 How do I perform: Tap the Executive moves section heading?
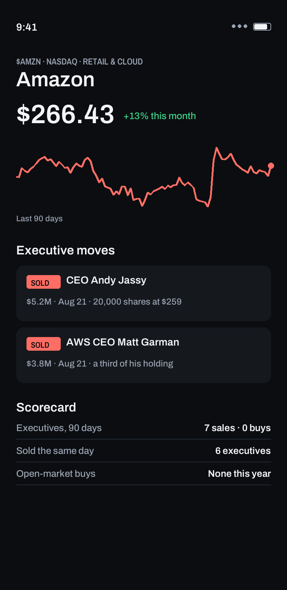[65, 250]
